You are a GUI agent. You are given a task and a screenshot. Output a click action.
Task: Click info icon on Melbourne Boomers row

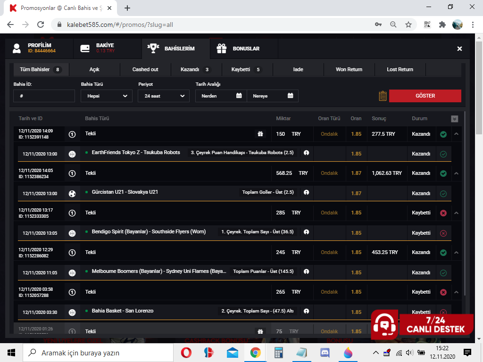pyautogui.click(x=306, y=271)
